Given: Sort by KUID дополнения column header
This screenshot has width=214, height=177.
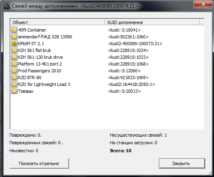Looking at the screenshot, I should coord(152,22).
